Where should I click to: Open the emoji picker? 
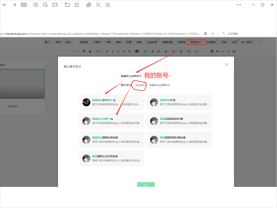pyautogui.click(x=234, y=51)
